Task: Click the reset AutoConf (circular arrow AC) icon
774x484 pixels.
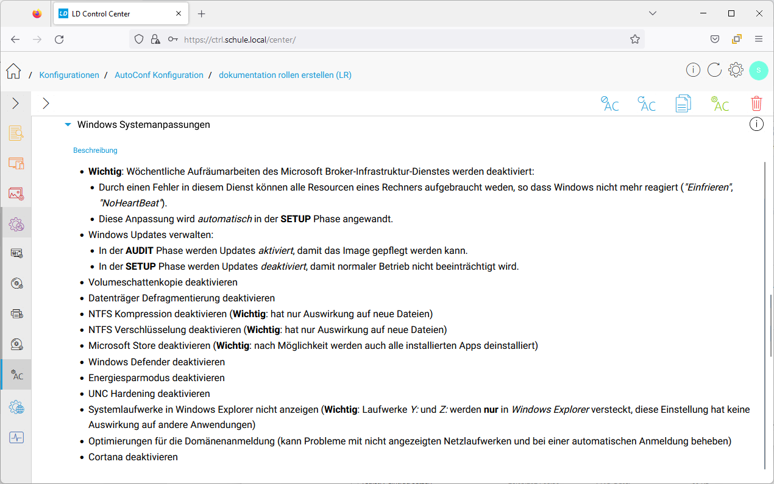Action: click(x=646, y=103)
